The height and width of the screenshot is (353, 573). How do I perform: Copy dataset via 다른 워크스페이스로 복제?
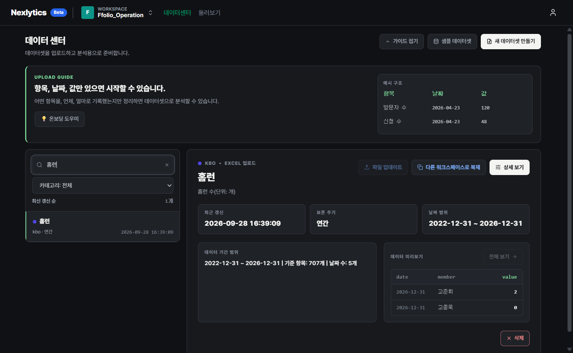pos(448,167)
